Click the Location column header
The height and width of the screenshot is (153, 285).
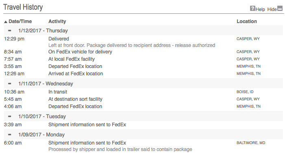247,21
